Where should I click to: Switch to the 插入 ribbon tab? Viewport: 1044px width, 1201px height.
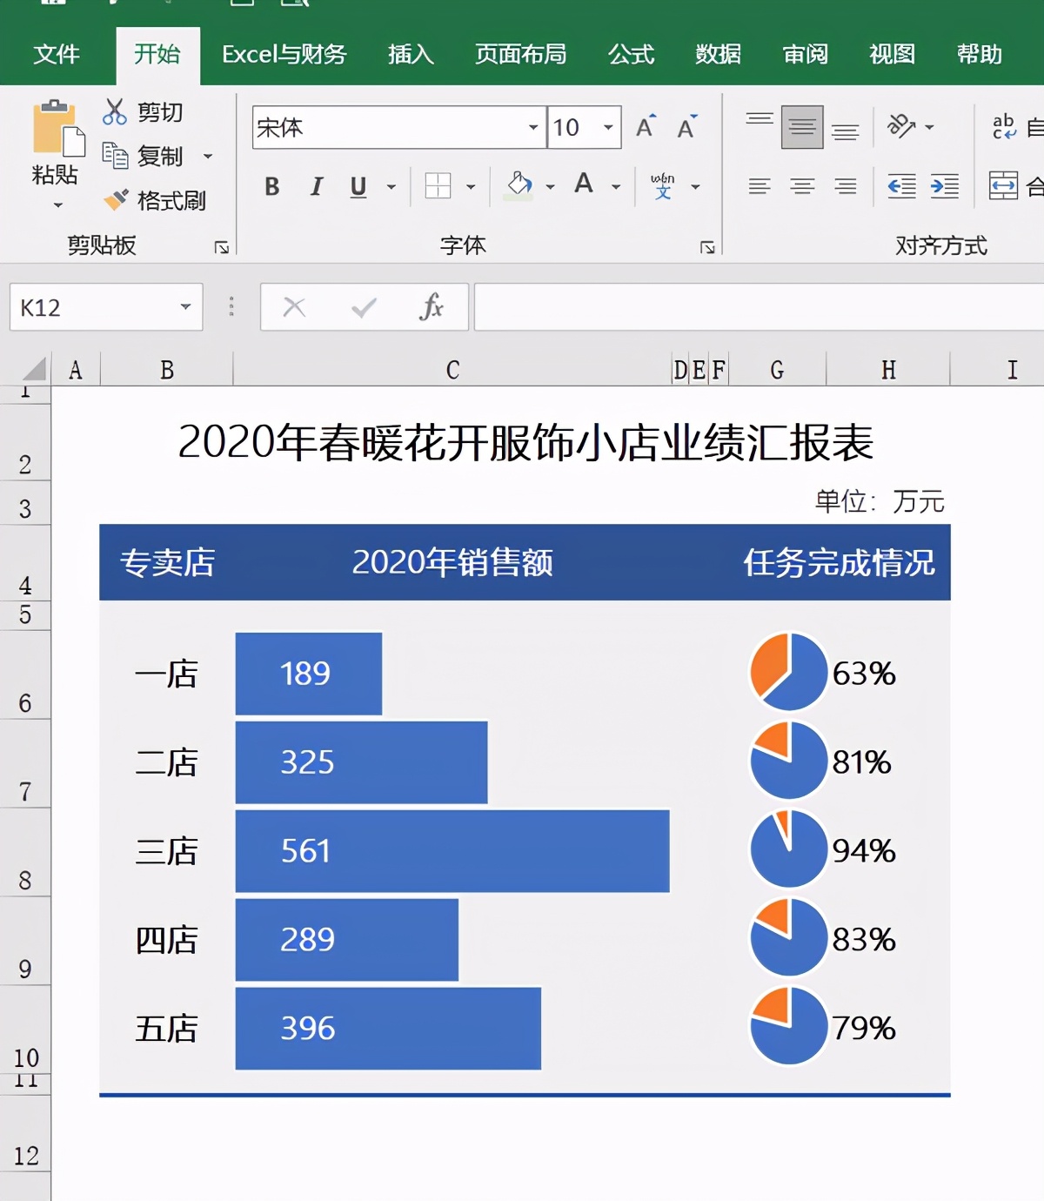click(x=409, y=54)
